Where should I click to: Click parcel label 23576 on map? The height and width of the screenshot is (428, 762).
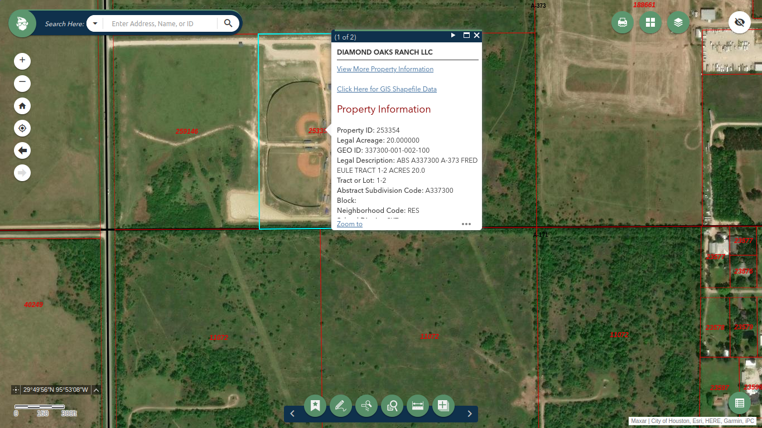tap(744, 271)
